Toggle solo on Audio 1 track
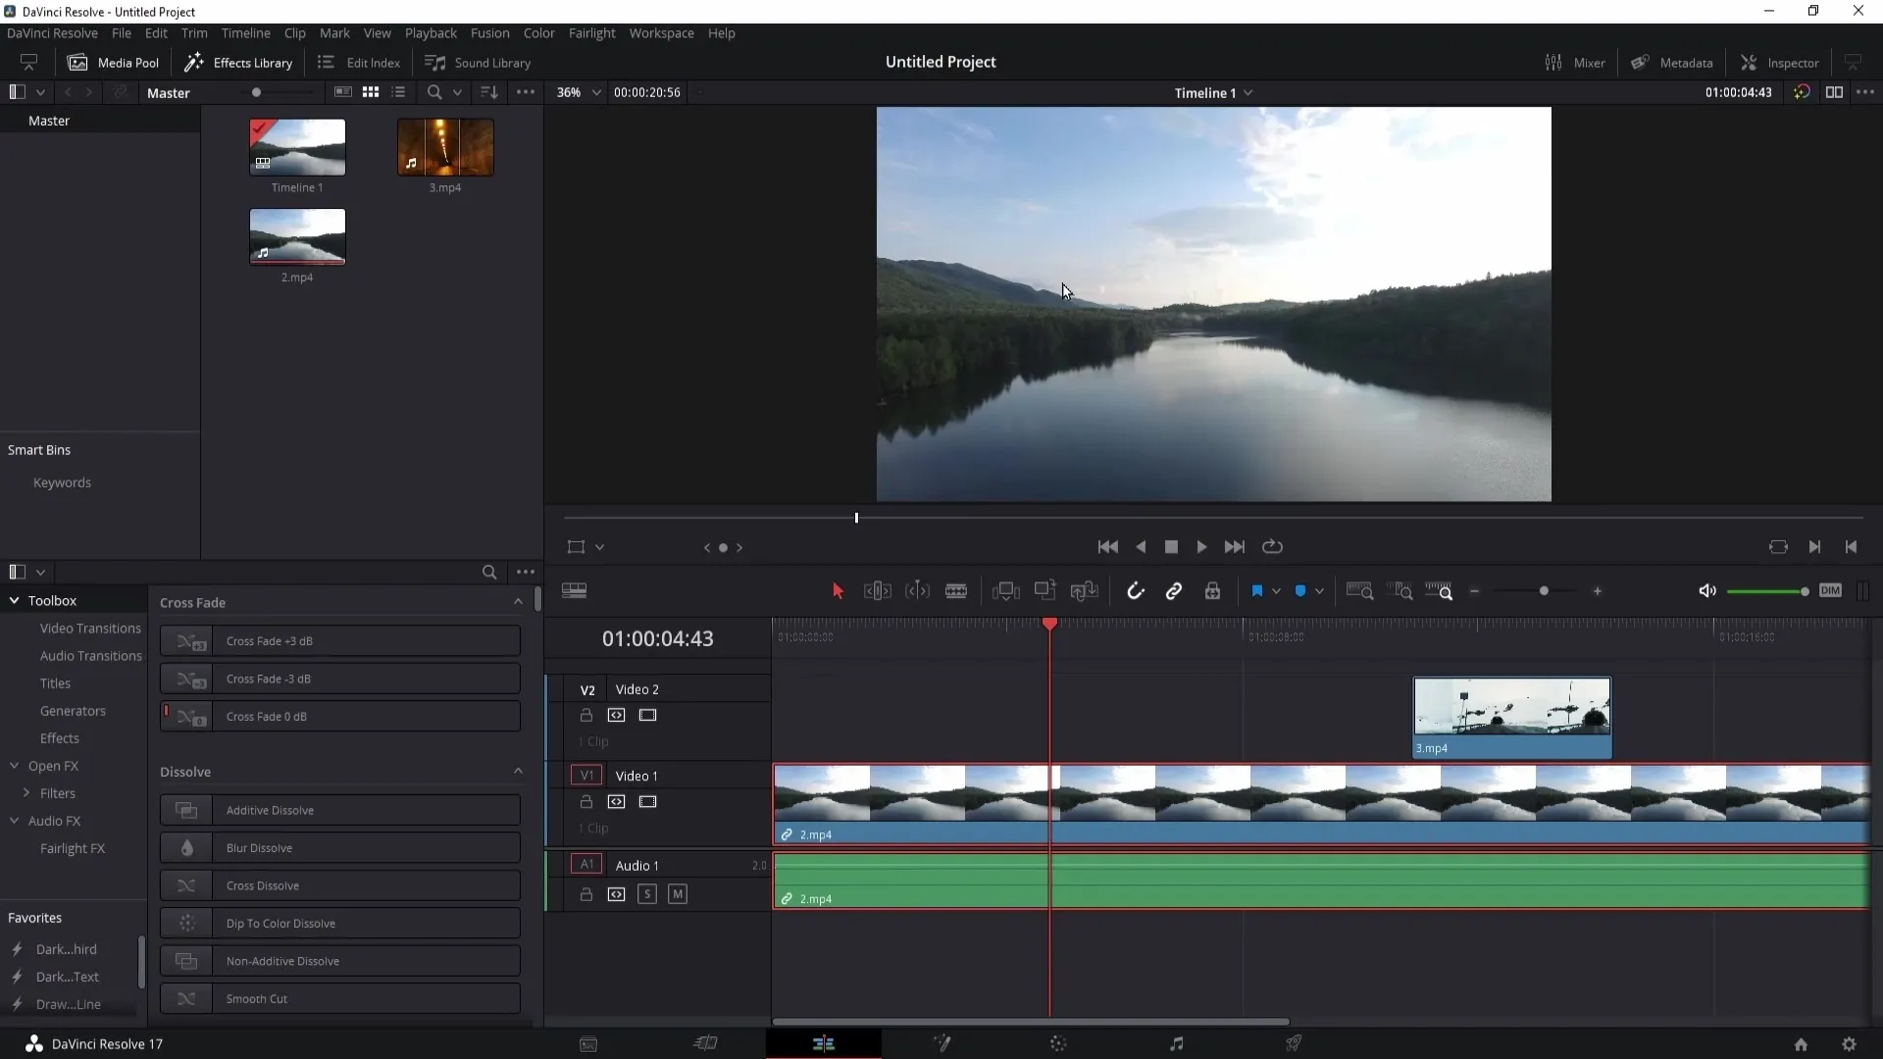This screenshot has height=1059, width=1883. (x=648, y=893)
